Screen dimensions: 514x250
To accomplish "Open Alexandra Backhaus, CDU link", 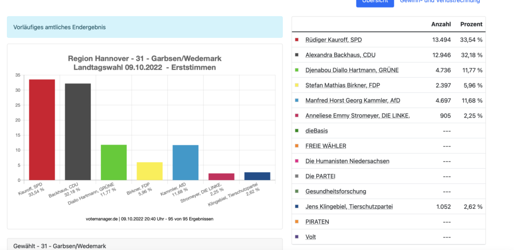I will tap(344, 55).
